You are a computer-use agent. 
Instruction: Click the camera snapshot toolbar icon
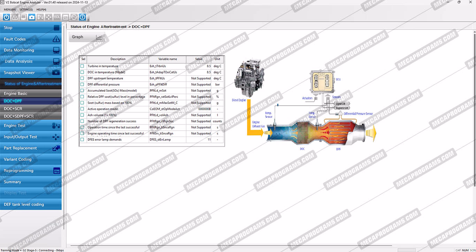coord(32,17)
